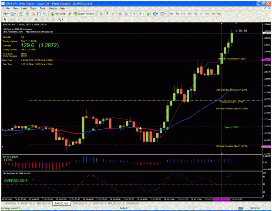Switch to the GBPUSD,M15 chart tab
This screenshot has height=211, width=272.
[x=44, y=203]
